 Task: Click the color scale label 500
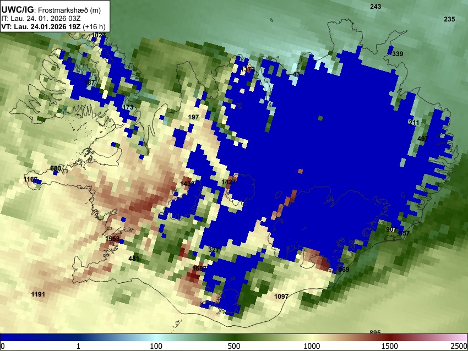click(234, 346)
